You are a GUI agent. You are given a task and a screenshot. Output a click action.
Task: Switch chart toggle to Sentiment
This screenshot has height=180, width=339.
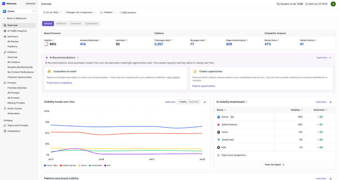tap(194, 102)
